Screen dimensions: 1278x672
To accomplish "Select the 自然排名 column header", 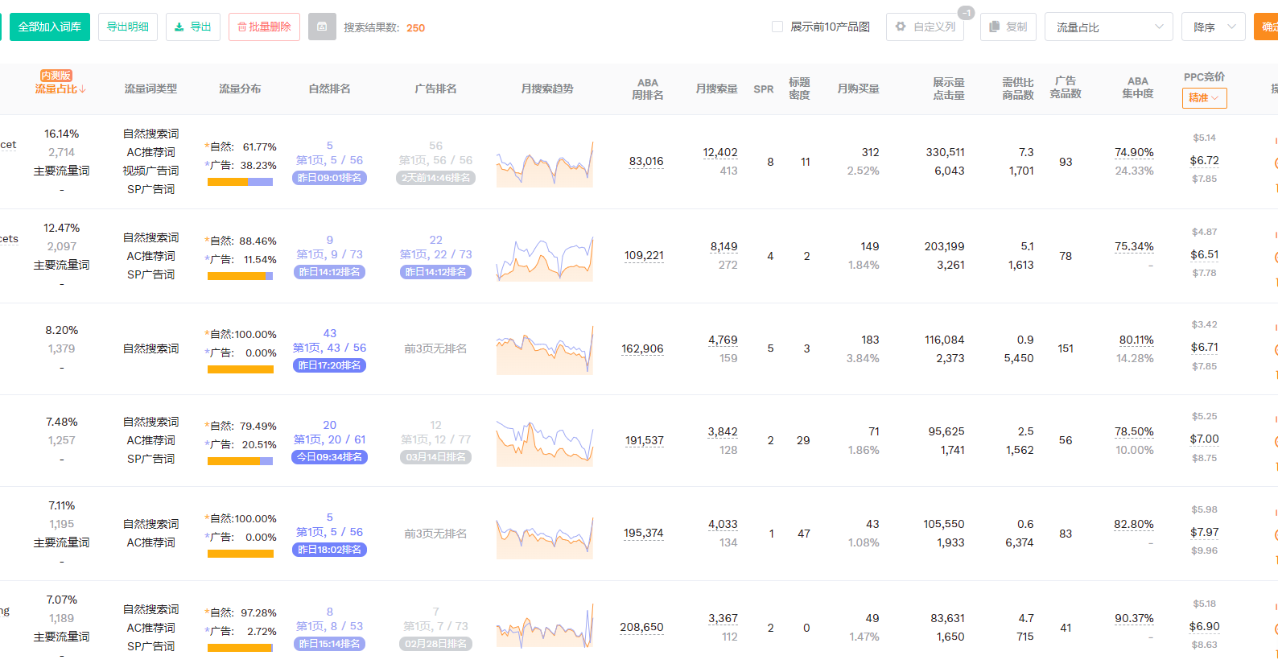I will point(329,89).
